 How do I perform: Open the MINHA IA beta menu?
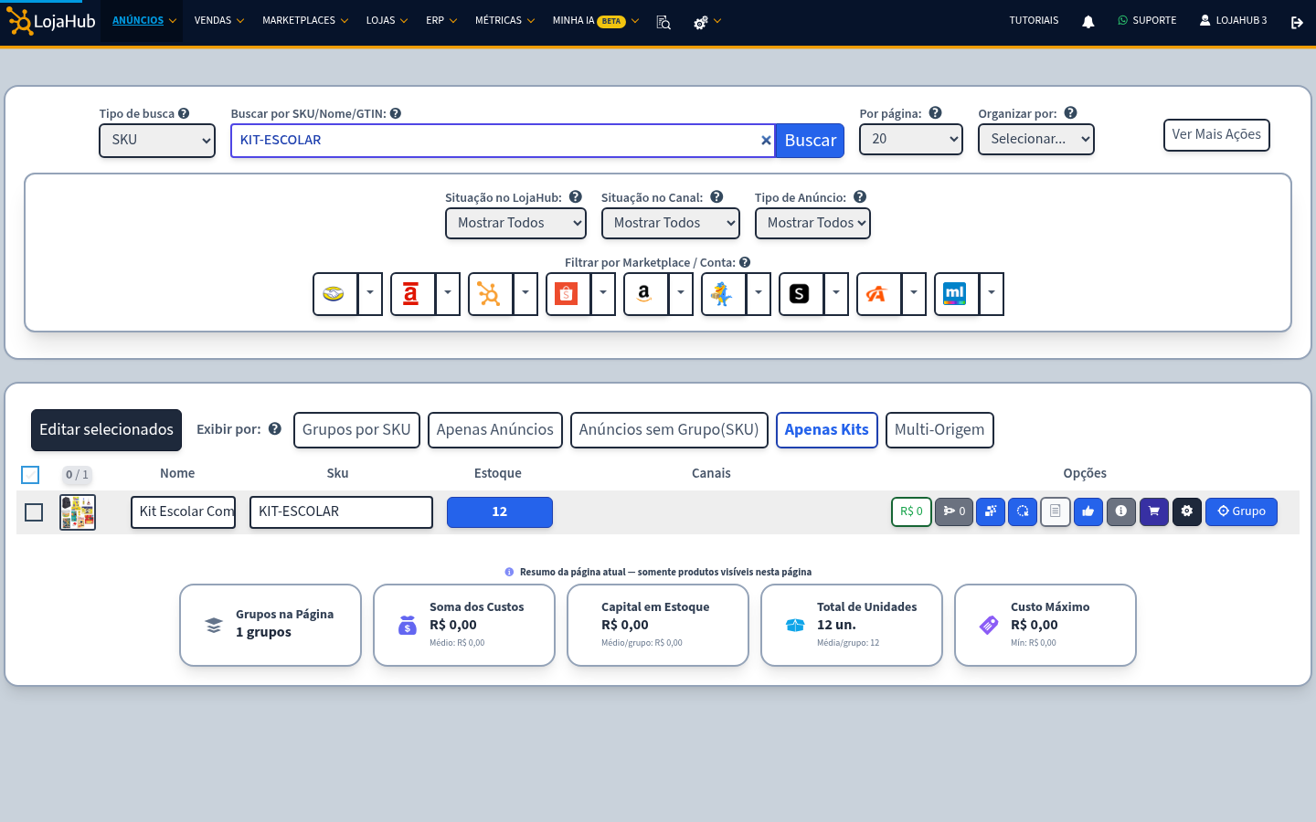(x=596, y=21)
